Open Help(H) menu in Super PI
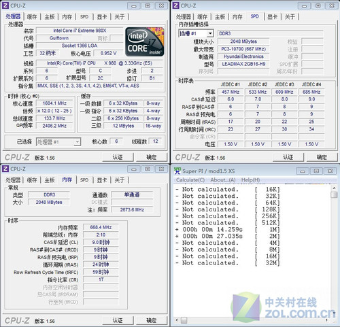Screen dimensions: 340x327 250,180
